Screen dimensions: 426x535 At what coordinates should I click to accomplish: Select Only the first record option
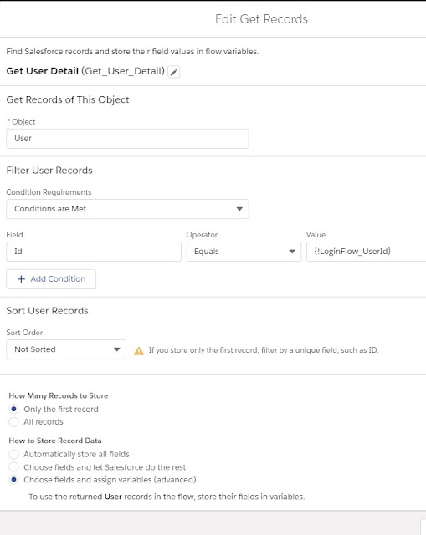pos(13,409)
